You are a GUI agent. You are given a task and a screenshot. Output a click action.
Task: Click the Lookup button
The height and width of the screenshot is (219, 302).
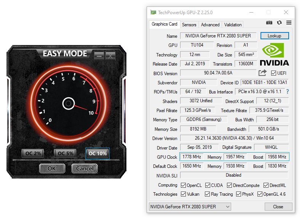275,36
